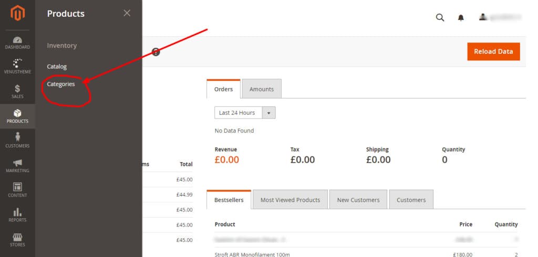Open the admin user account menu
The image size is (538, 257).
pyautogui.click(x=499, y=18)
